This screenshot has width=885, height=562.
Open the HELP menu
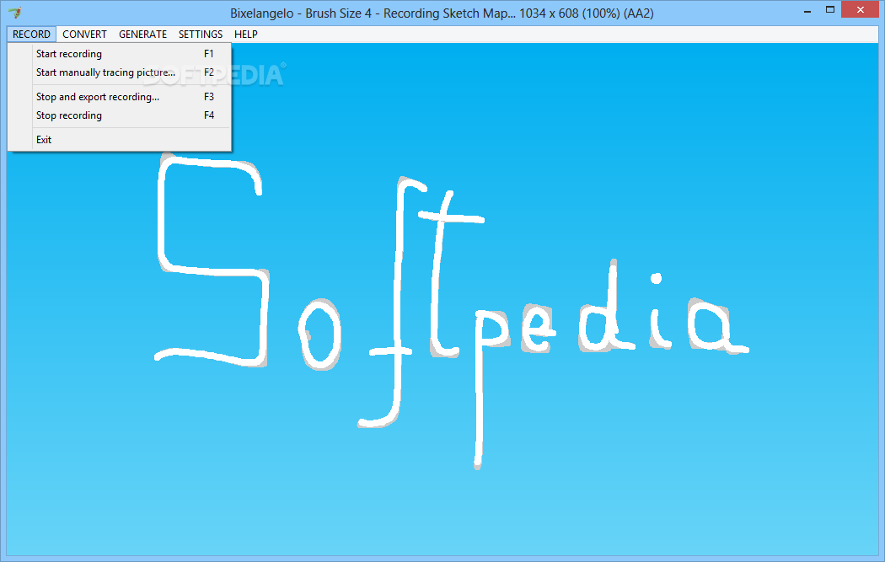pos(246,35)
